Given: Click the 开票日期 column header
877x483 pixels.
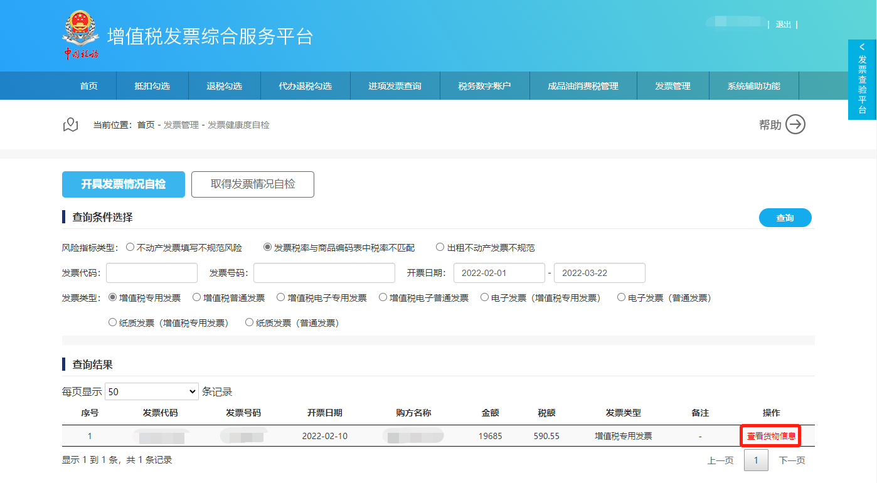Looking at the screenshot, I should [x=325, y=413].
